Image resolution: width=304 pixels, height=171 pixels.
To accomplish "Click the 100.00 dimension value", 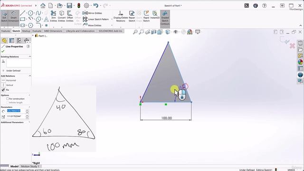I will (167, 118).
